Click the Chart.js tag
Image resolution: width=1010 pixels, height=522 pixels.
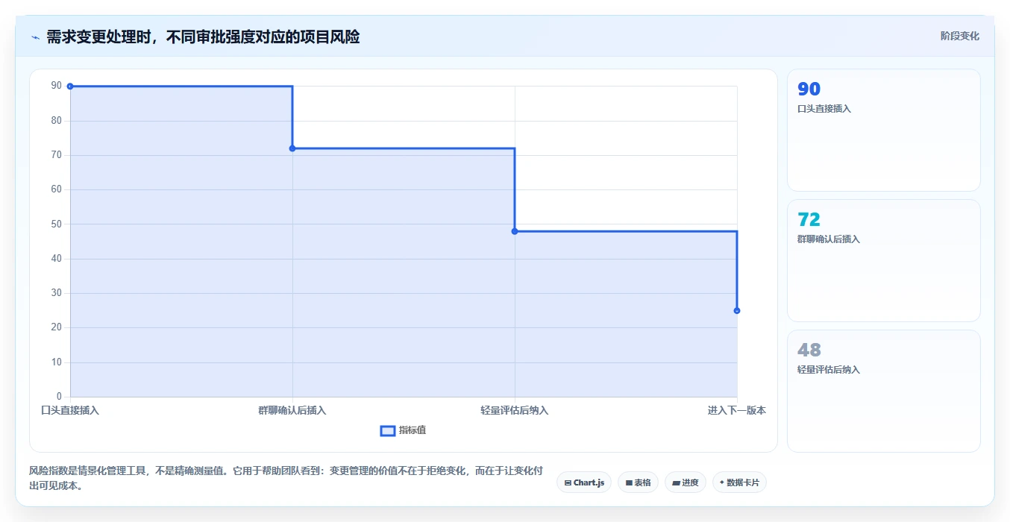(584, 482)
